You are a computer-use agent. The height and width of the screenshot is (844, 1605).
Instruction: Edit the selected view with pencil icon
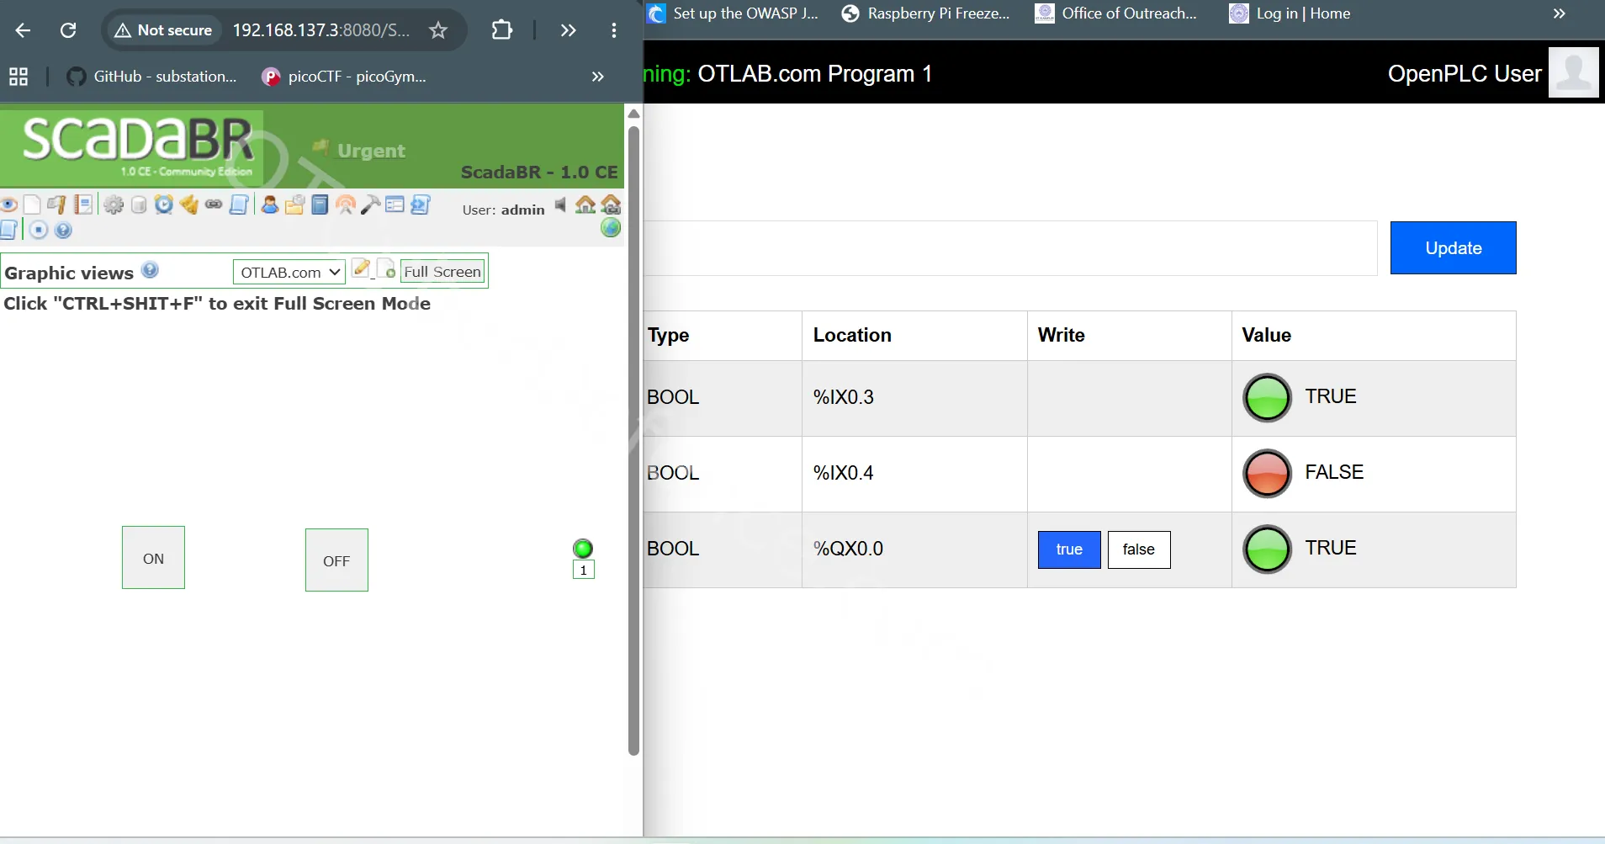361,268
